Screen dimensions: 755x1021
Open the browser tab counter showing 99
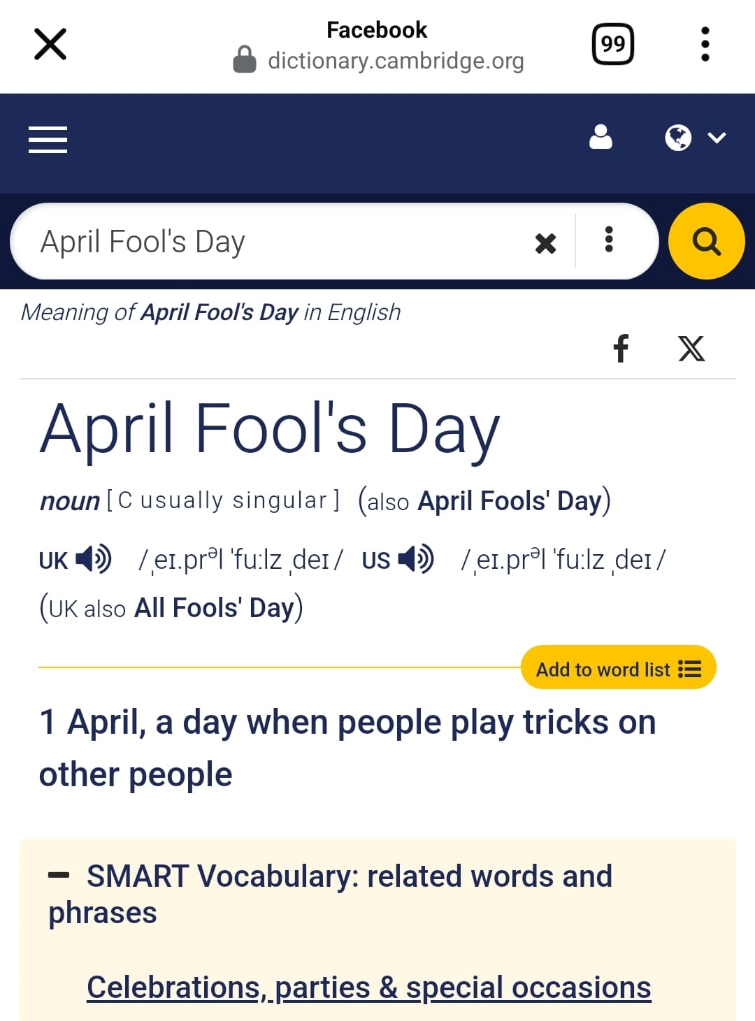click(613, 44)
